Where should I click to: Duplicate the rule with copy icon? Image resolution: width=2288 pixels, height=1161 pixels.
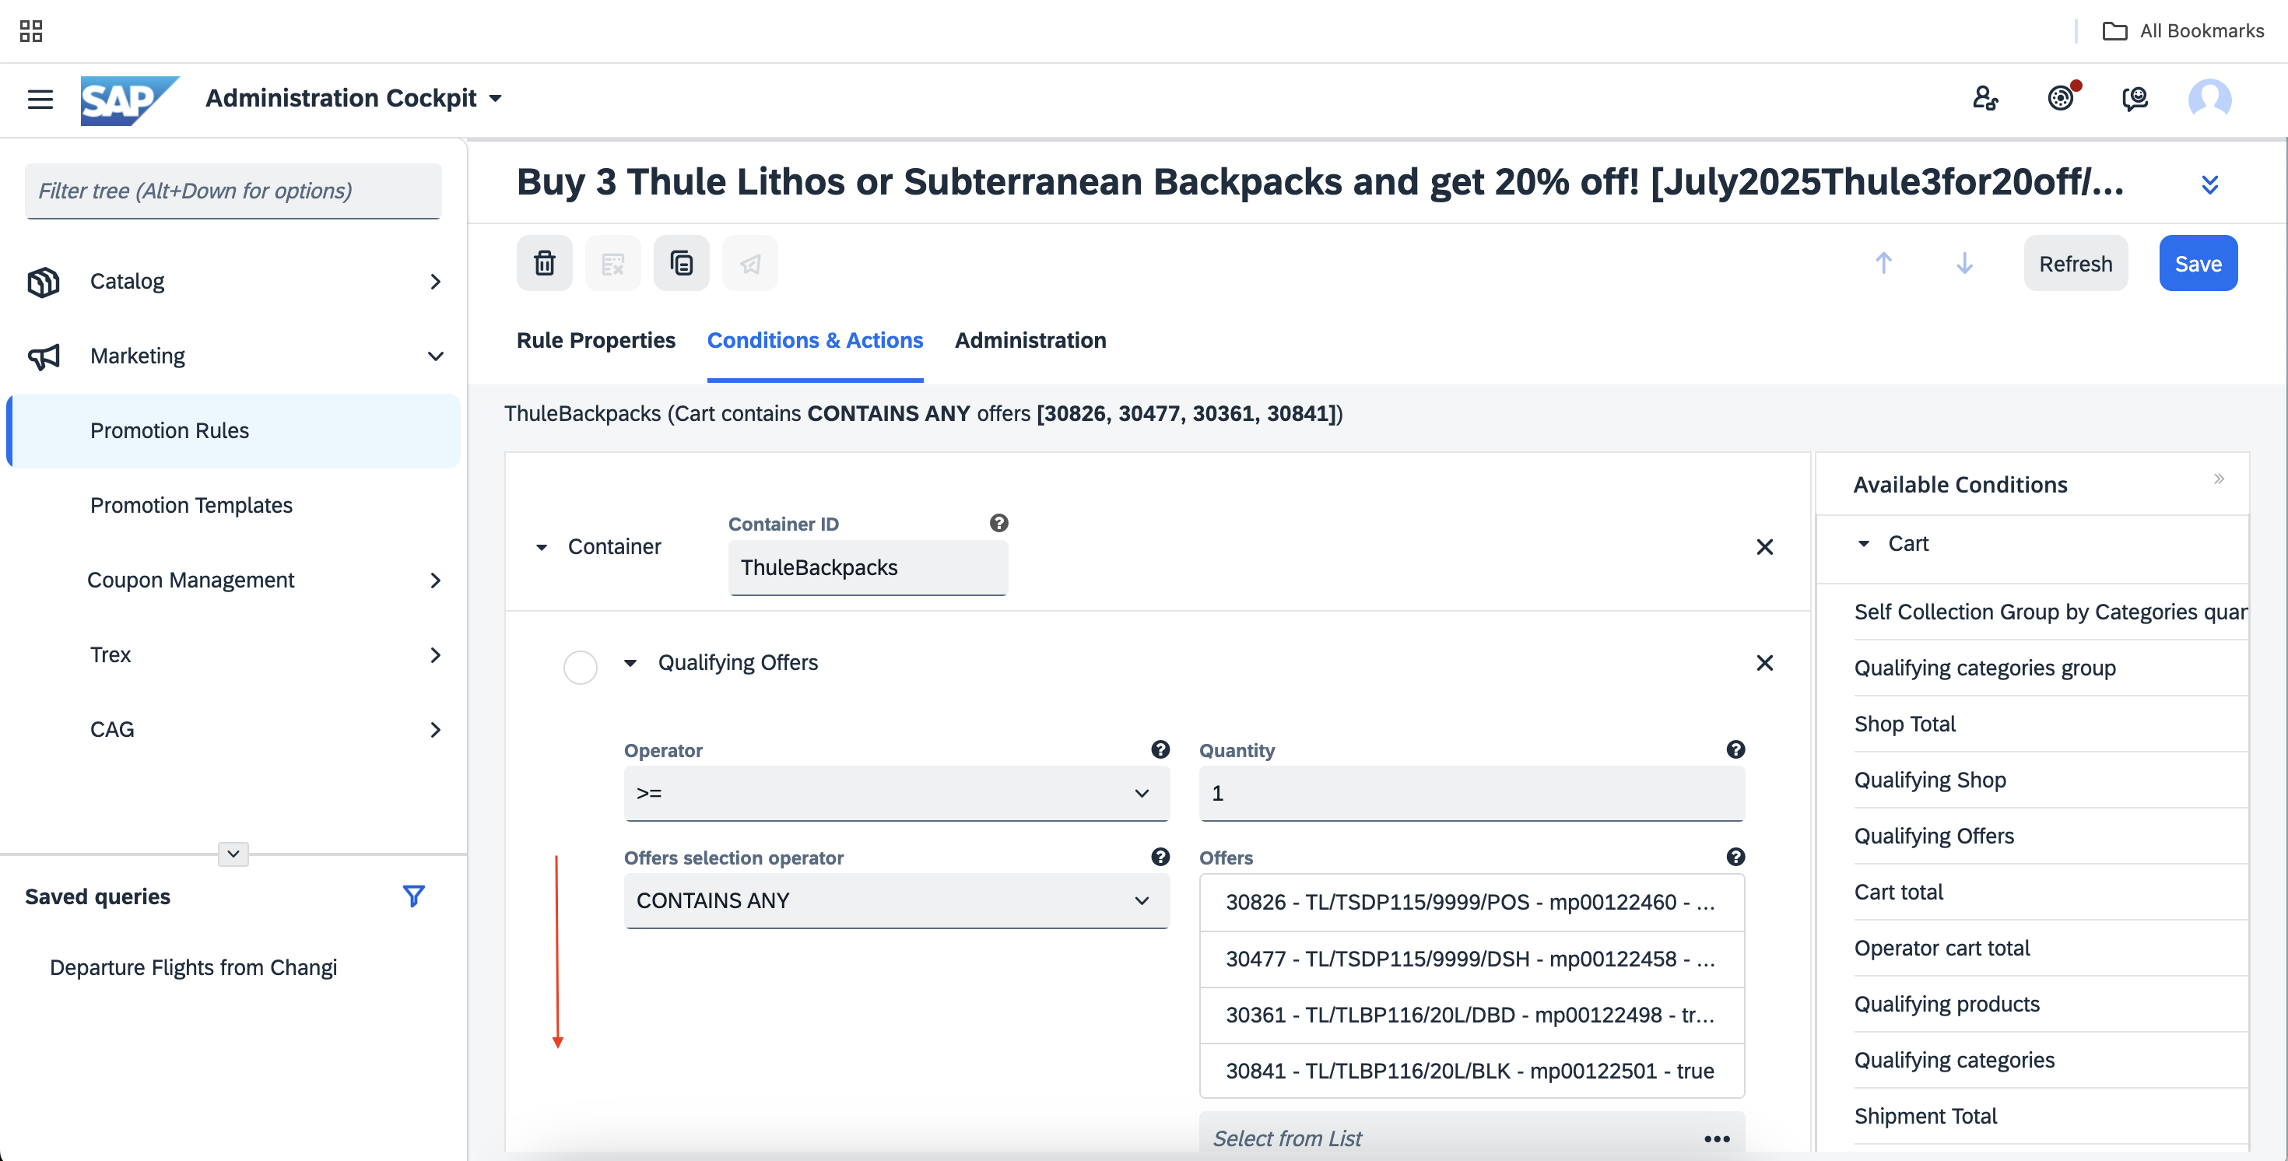[x=681, y=263]
